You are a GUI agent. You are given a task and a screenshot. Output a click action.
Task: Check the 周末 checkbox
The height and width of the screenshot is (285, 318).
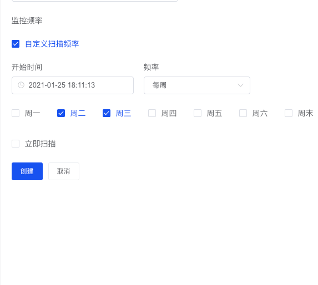tap(289, 113)
